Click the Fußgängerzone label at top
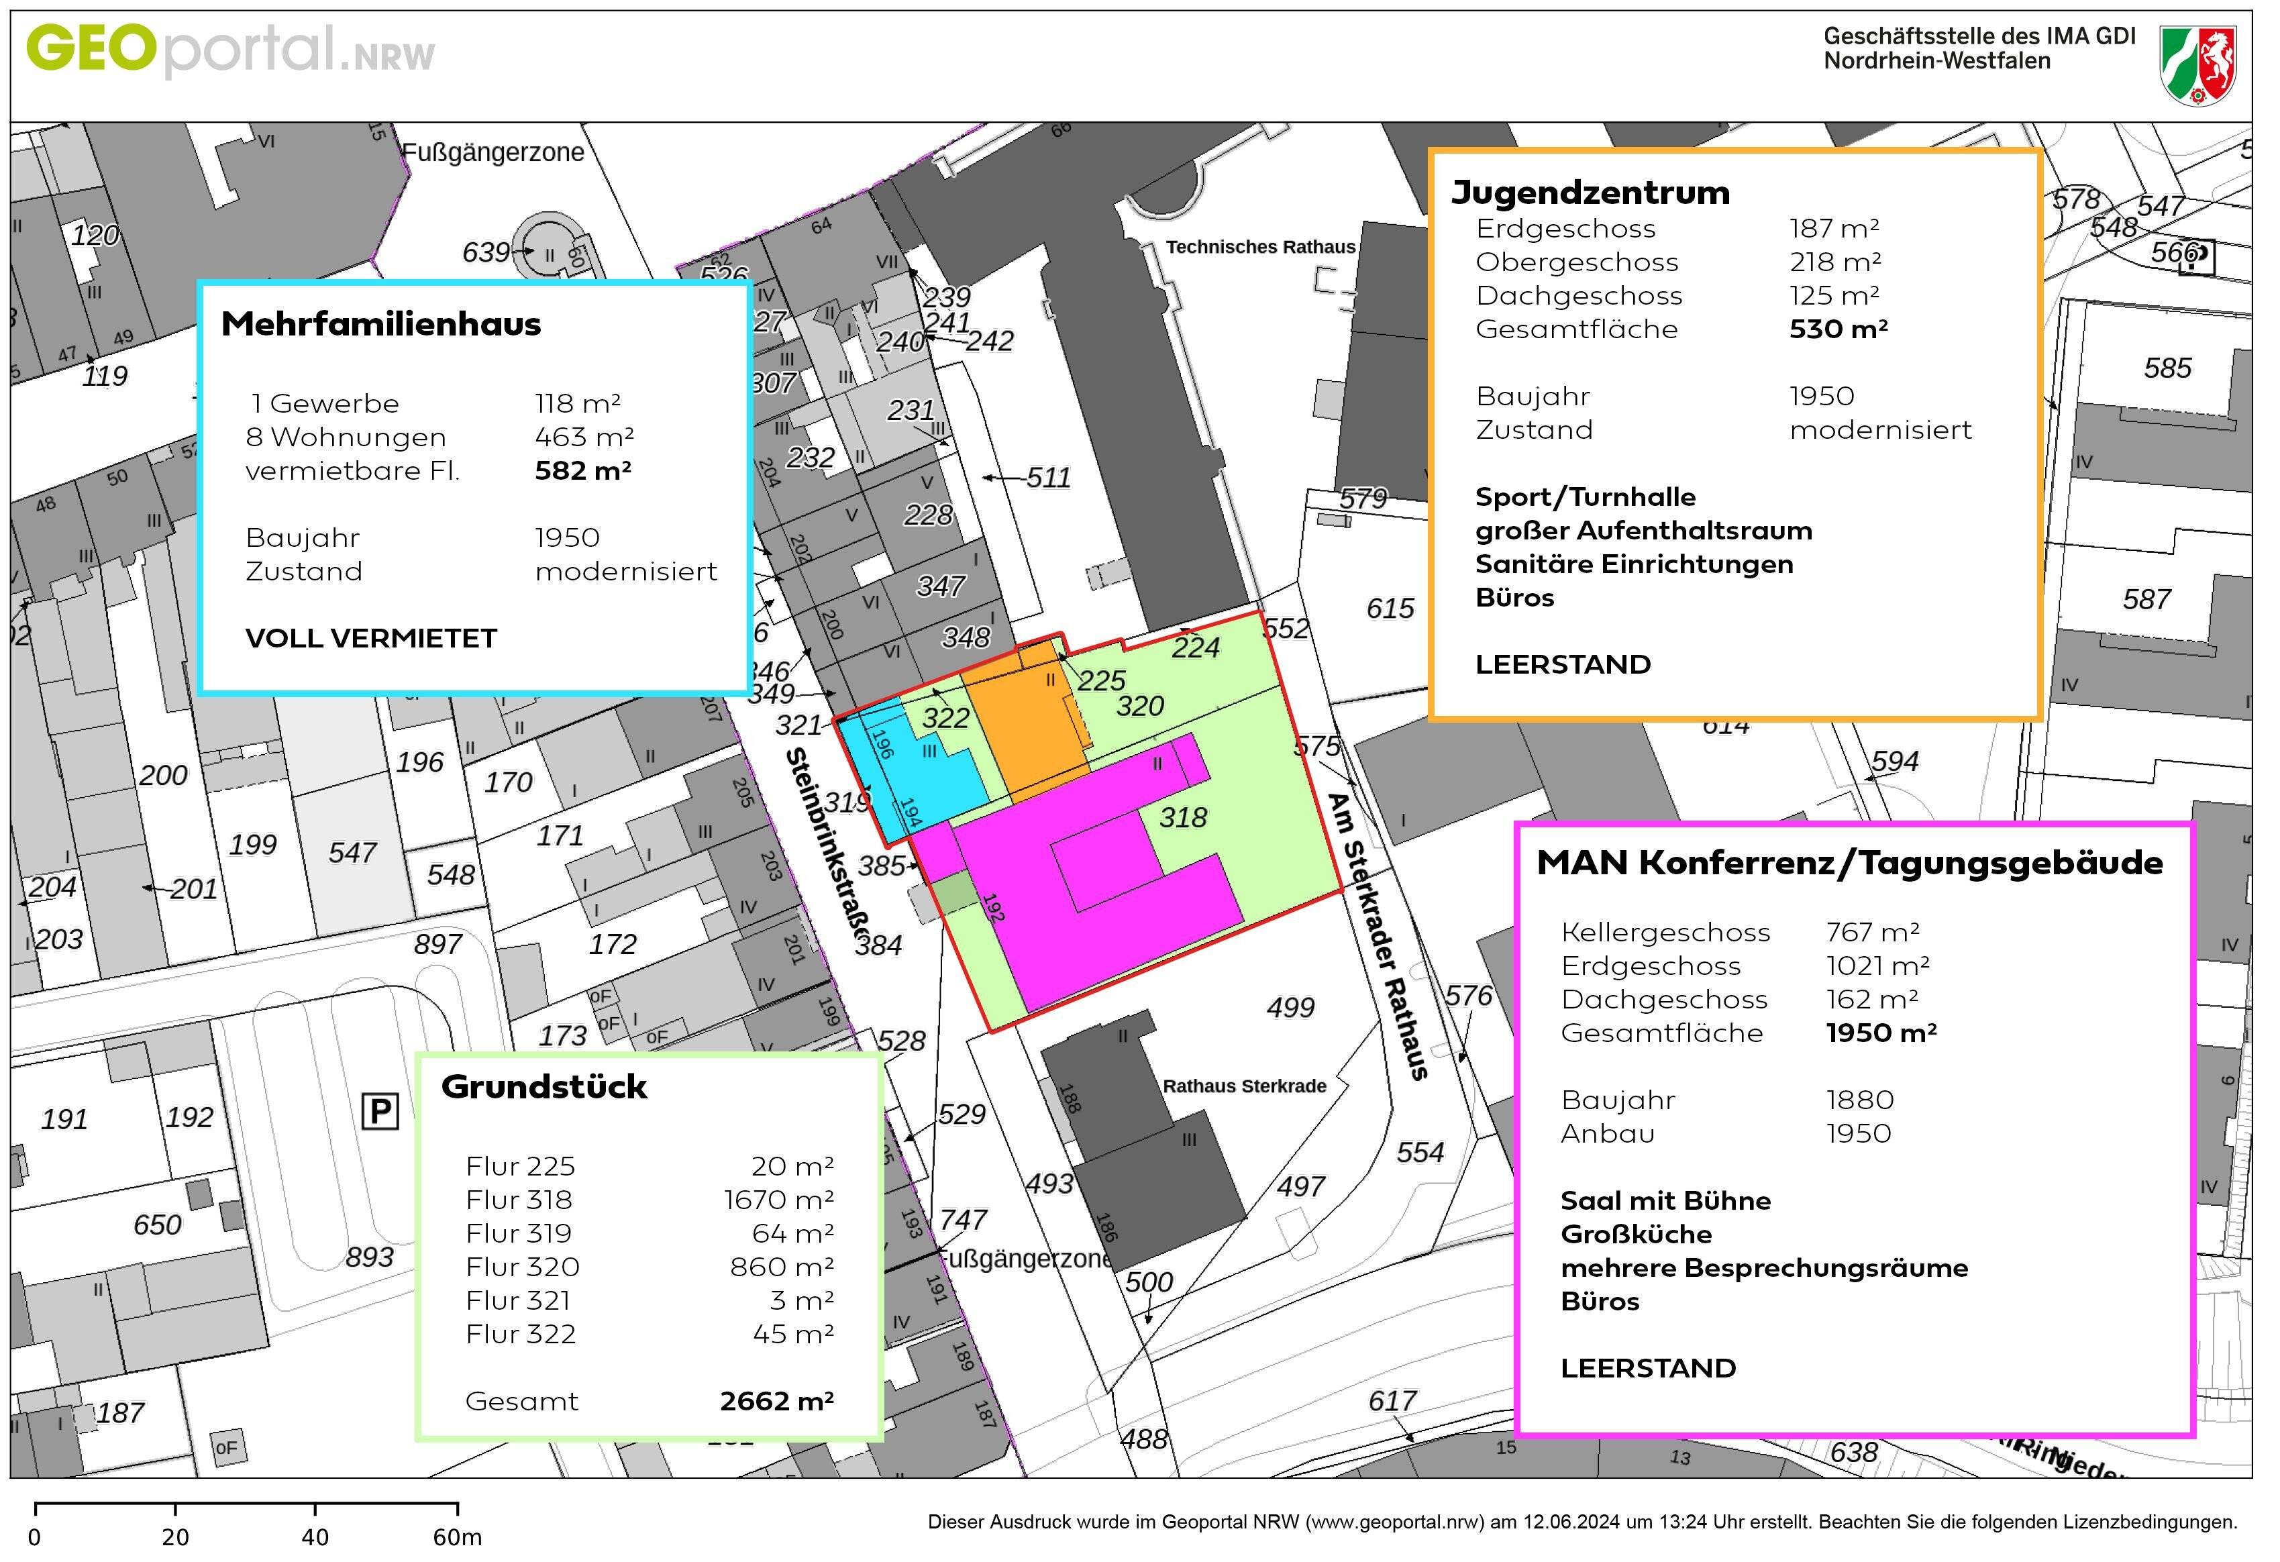Image resolution: width=2280 pixels, height=1562 pixels. point(493,152)
